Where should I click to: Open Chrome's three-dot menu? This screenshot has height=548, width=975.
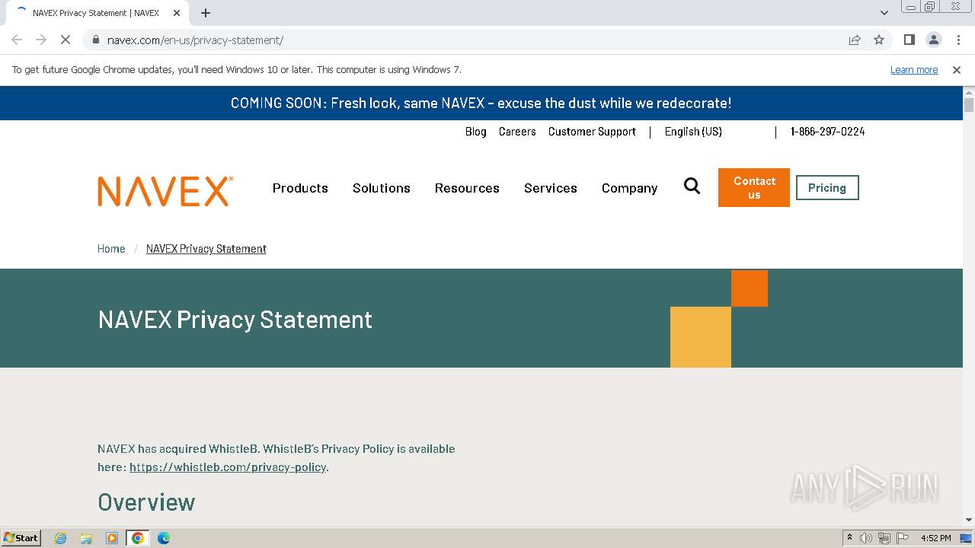pos(958,40)
